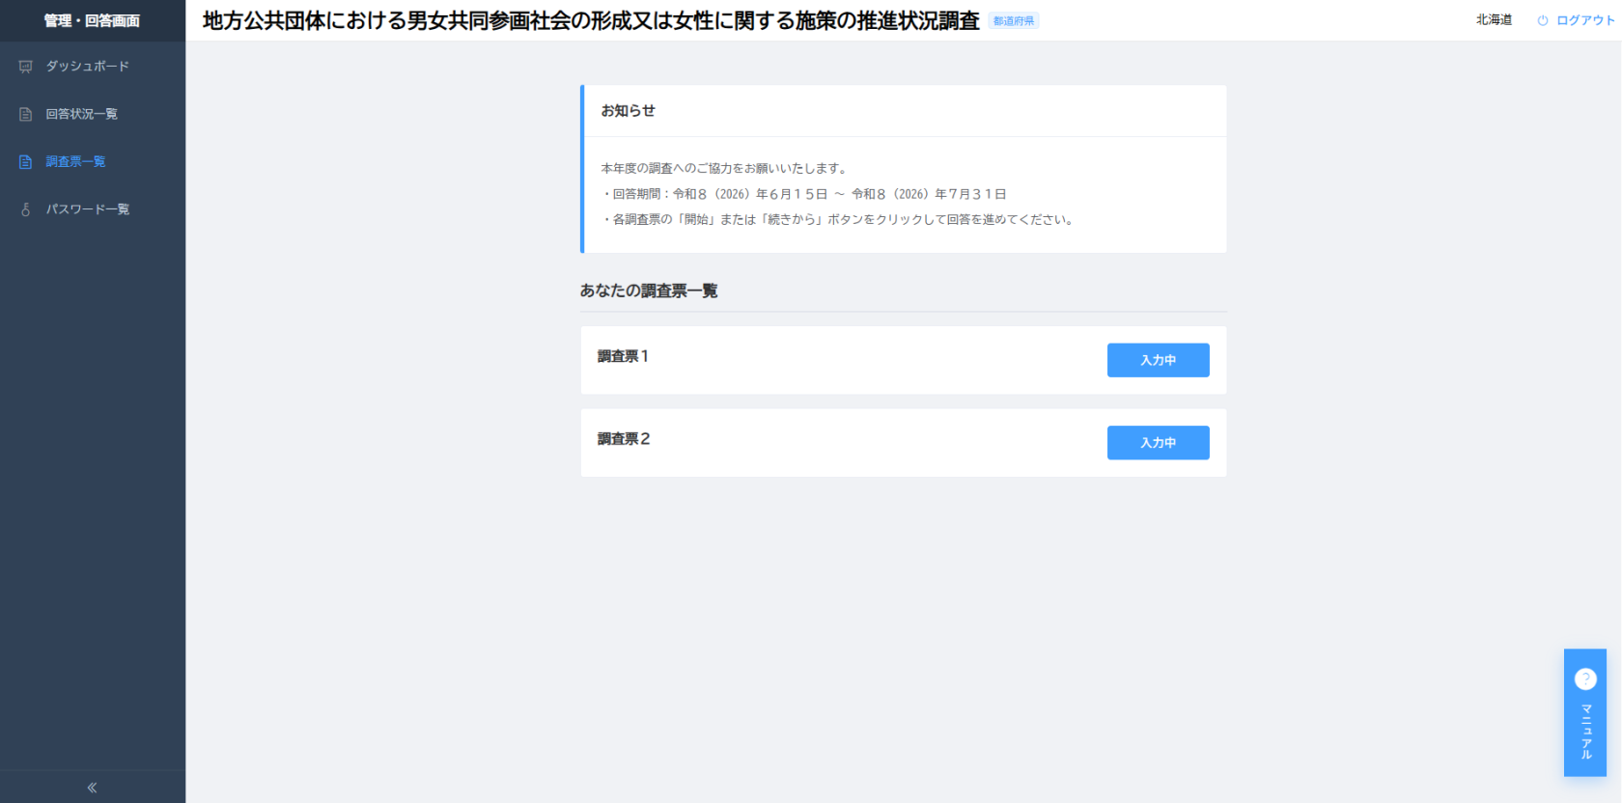Click the logout power icon
This screenshot has height=803, width=1622.
pos(1543,20)
